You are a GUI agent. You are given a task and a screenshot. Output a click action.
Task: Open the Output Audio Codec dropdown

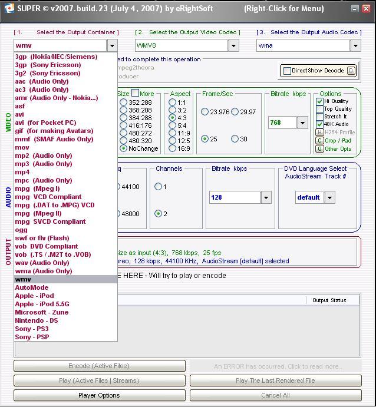pos(355,46)
